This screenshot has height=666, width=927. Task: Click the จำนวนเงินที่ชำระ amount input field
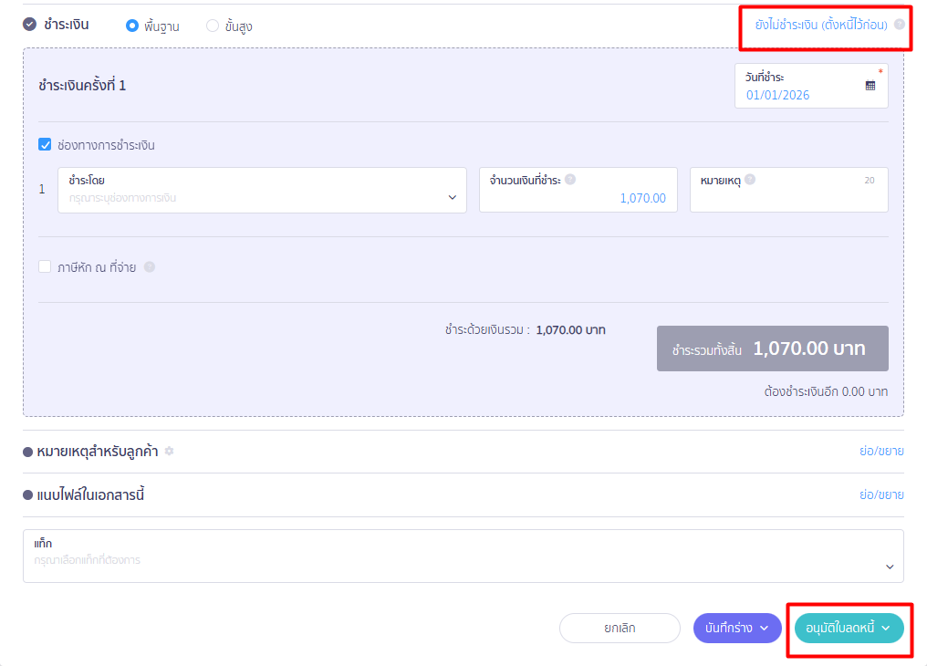tap(578, 198)
